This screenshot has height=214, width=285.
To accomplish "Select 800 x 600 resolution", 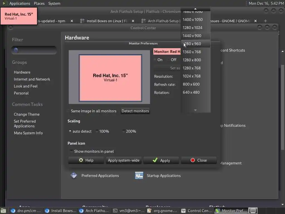I will pos(196,84).
